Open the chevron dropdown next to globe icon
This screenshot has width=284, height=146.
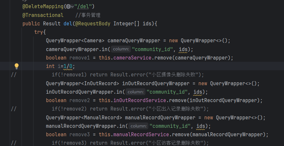(72, 7)
